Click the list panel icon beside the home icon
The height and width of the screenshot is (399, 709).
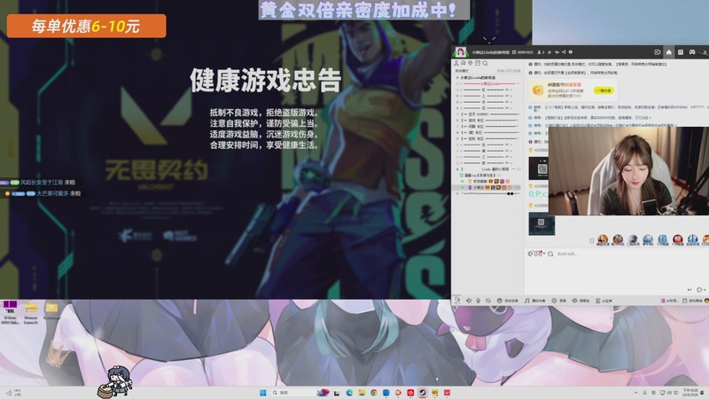point(681,52)
